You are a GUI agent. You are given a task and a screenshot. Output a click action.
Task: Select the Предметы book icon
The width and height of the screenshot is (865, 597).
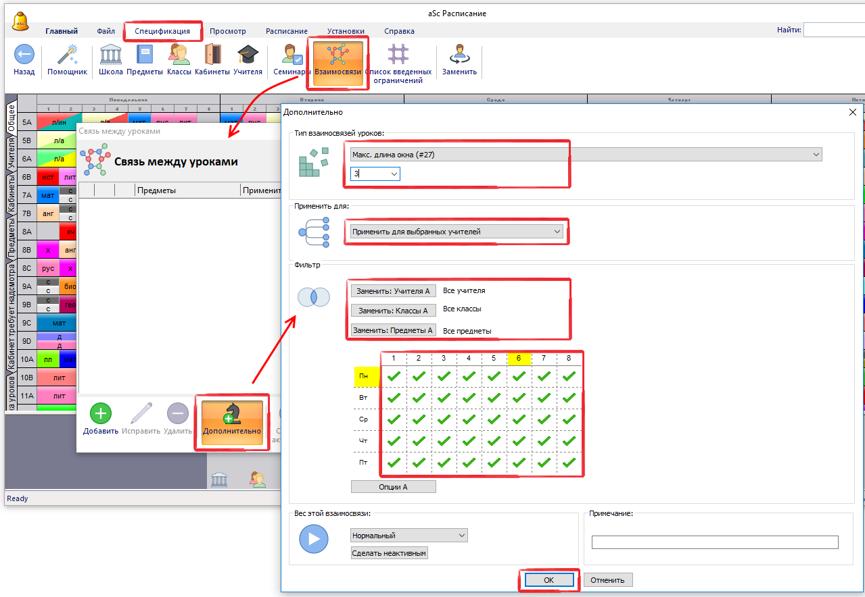click(145, 55)
